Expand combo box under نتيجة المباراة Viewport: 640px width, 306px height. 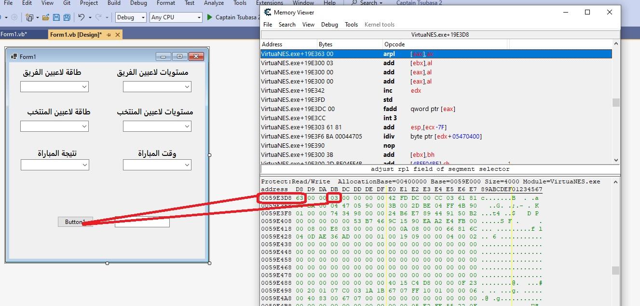coord(85,165)
